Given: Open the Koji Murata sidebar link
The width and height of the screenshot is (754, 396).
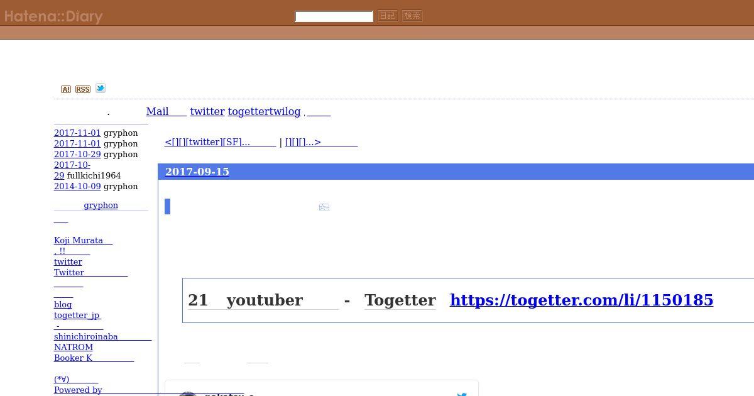Looking at the screenshot, I should 83,240.
